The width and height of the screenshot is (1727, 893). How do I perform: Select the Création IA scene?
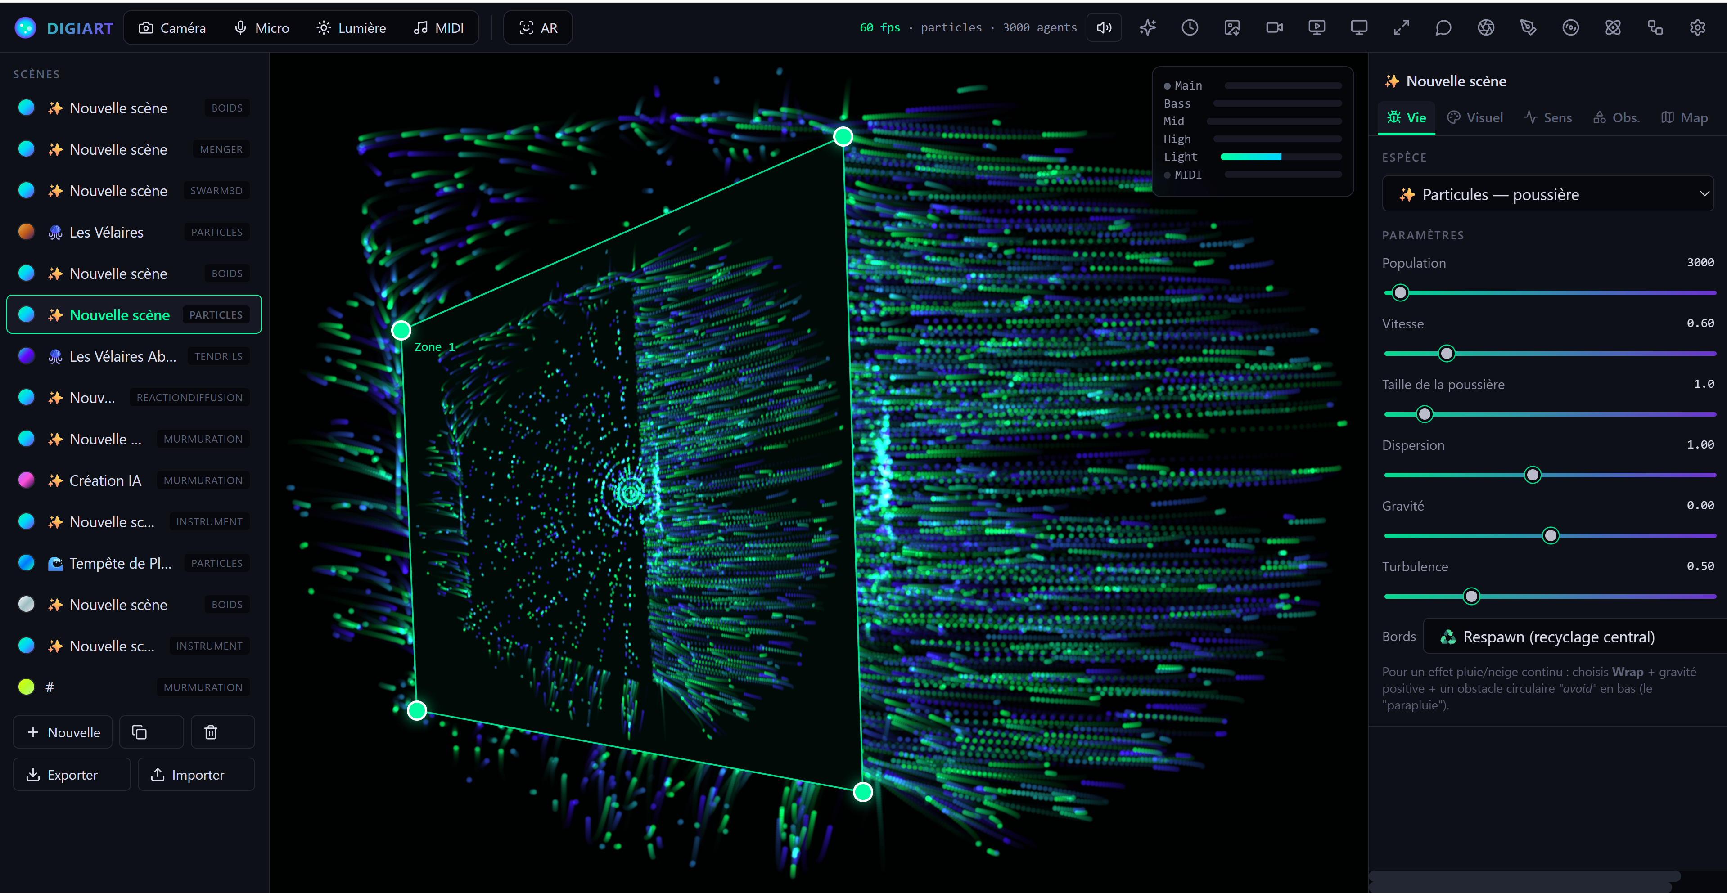(134, 480)
